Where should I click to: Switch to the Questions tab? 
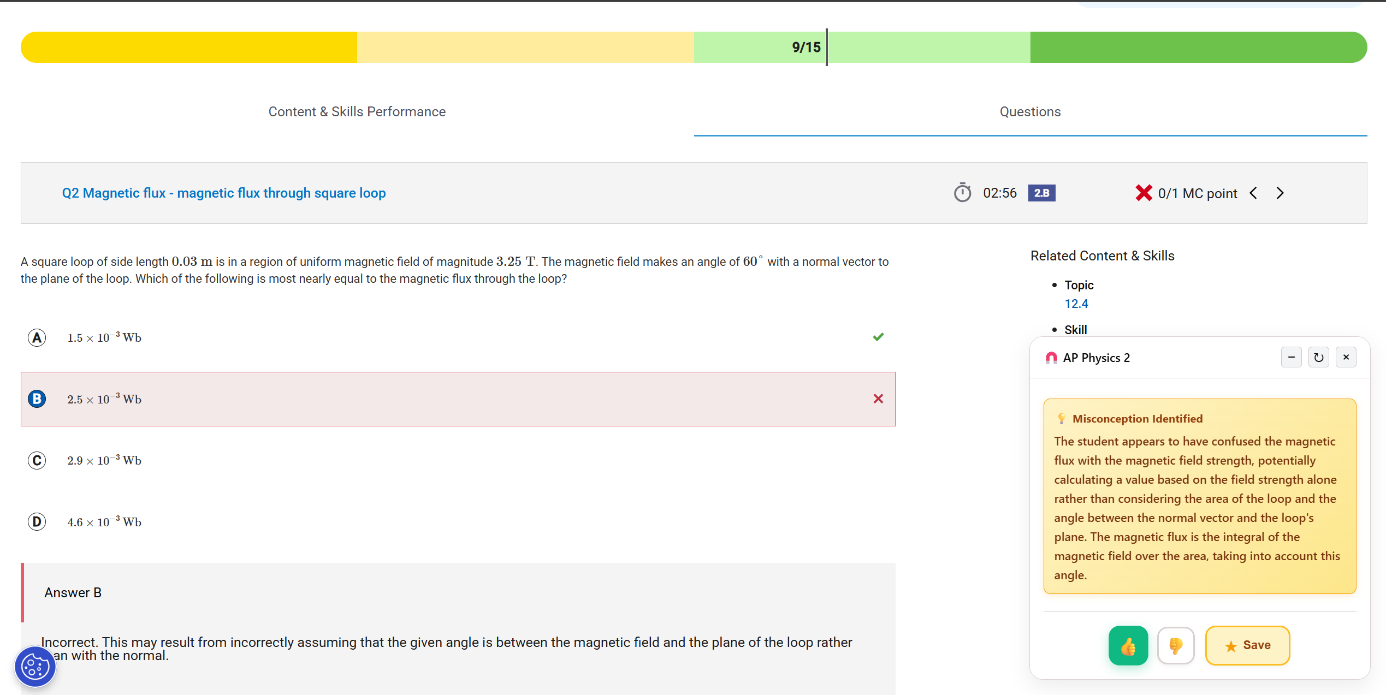click(1030, 111)
